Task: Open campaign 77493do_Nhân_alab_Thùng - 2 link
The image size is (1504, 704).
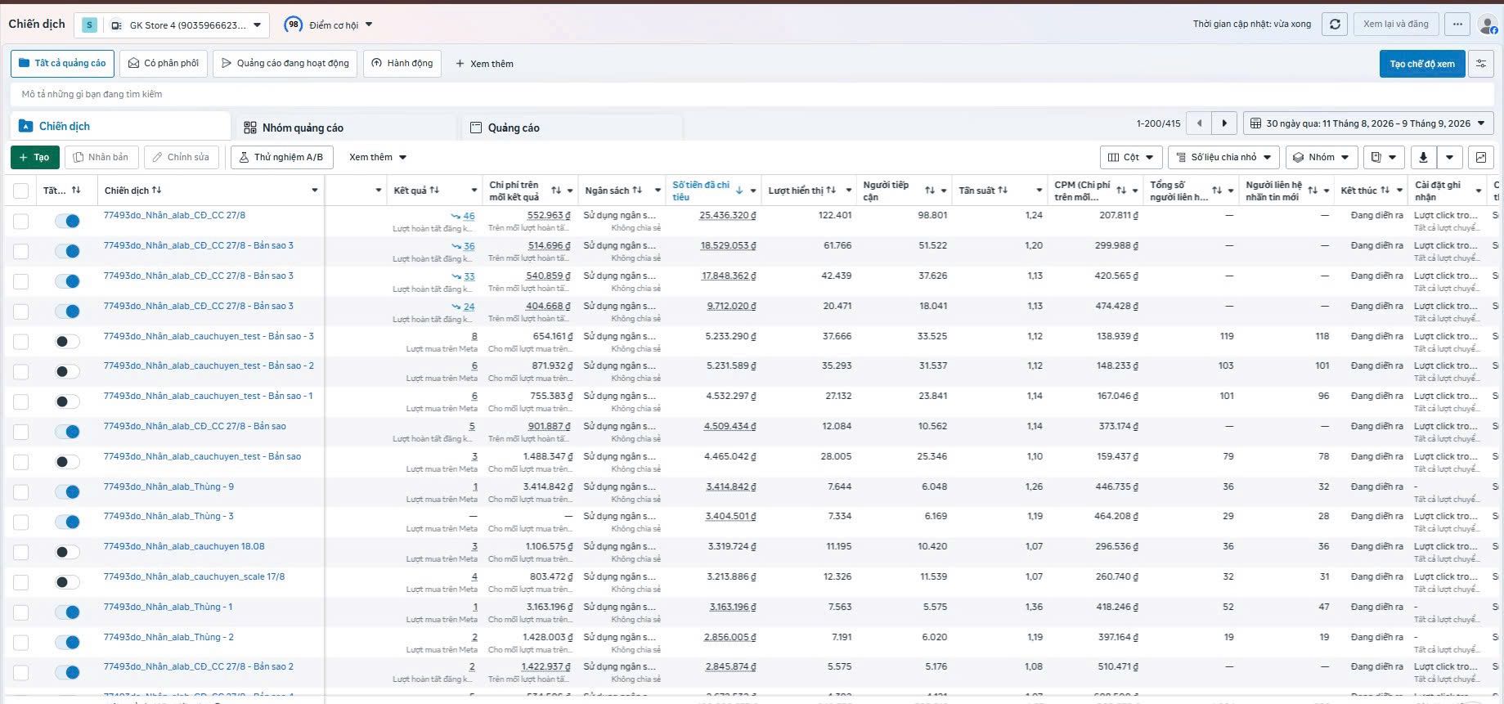Action: [x=168, y=637]
